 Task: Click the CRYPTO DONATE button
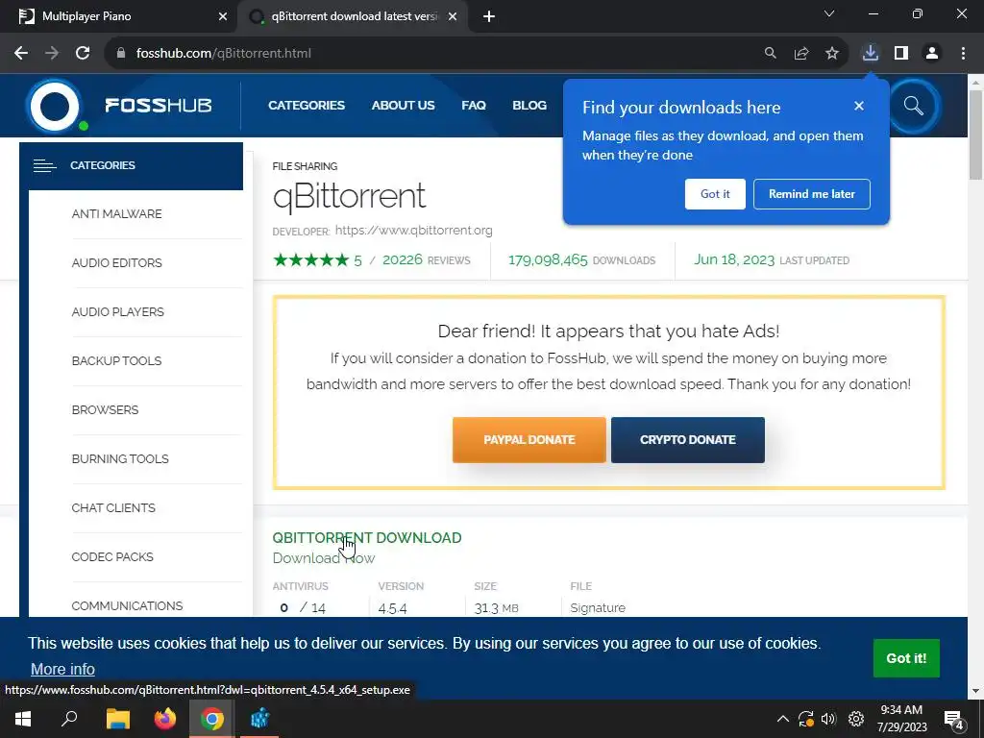click(688, 440)
